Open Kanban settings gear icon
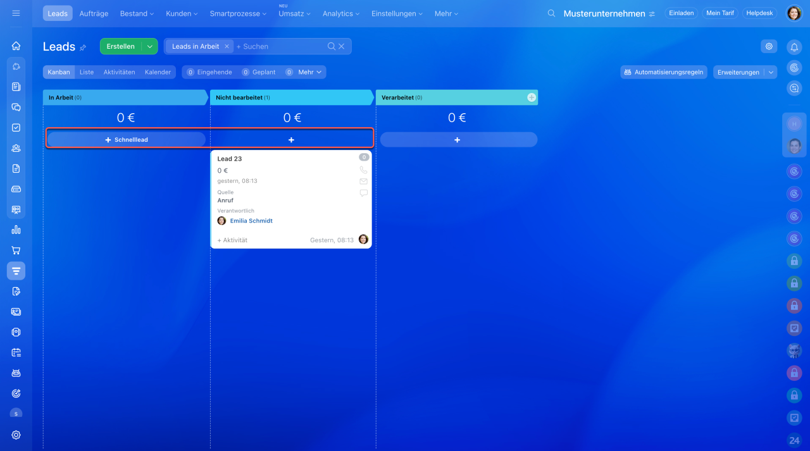Screen dimensions: 810x451 click(x=769, y=46)
